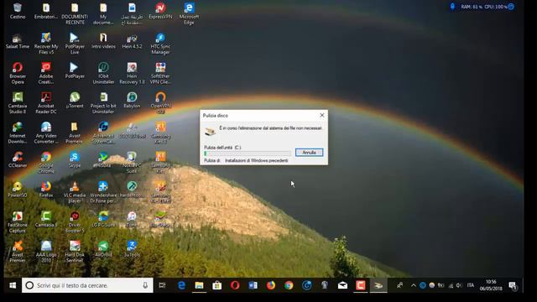Viewport: 537px width, 302px height.
Task: Open the Cestino desktop icon
Action: [x=18, y=11]
